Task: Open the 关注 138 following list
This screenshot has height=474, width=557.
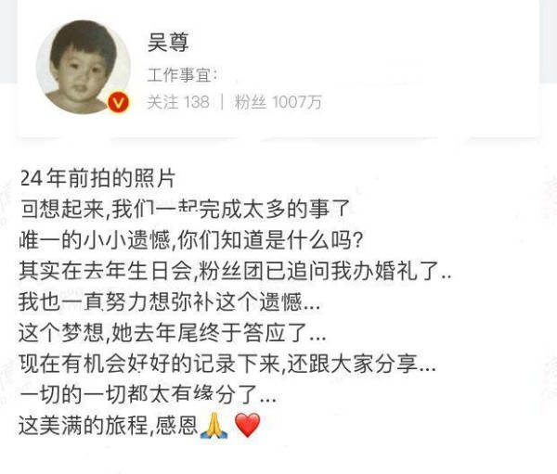Action: [x=178, y=102]
